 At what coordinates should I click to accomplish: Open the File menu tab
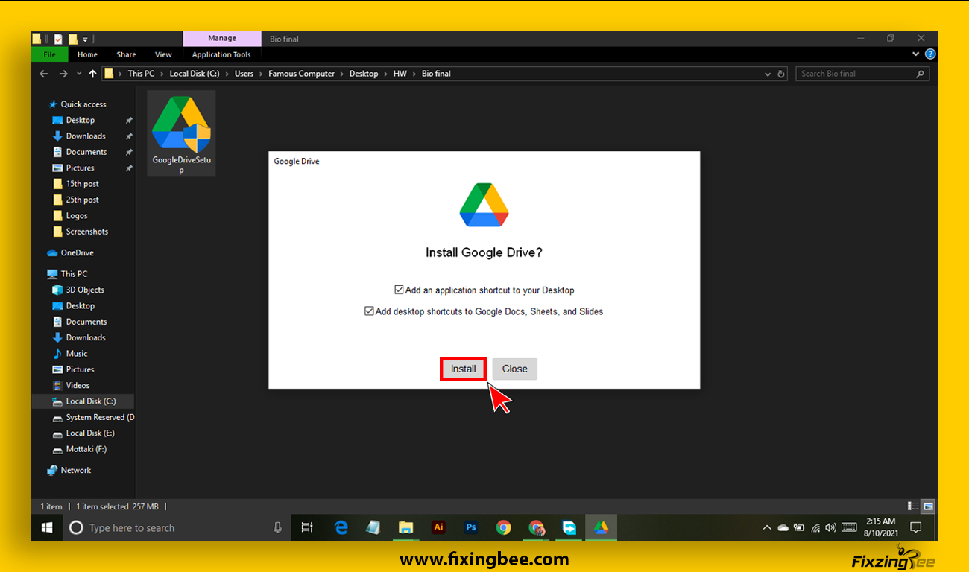[50, 54]
